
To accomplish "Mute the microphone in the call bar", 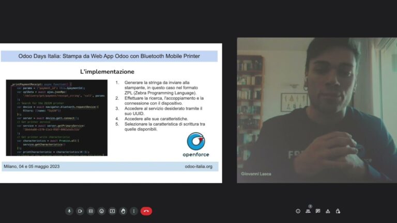I will pyautogui.click(x=69, y=211).
